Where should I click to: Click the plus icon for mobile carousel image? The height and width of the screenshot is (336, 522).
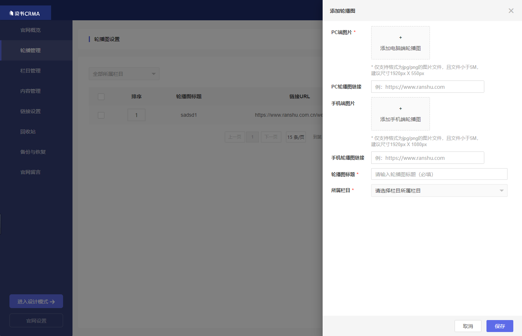tap(401, 108)
